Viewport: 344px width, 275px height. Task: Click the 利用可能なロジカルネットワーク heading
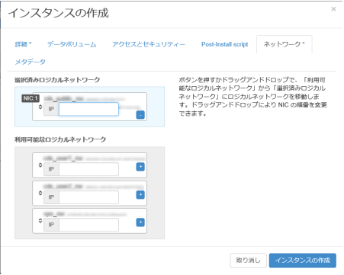60,139
